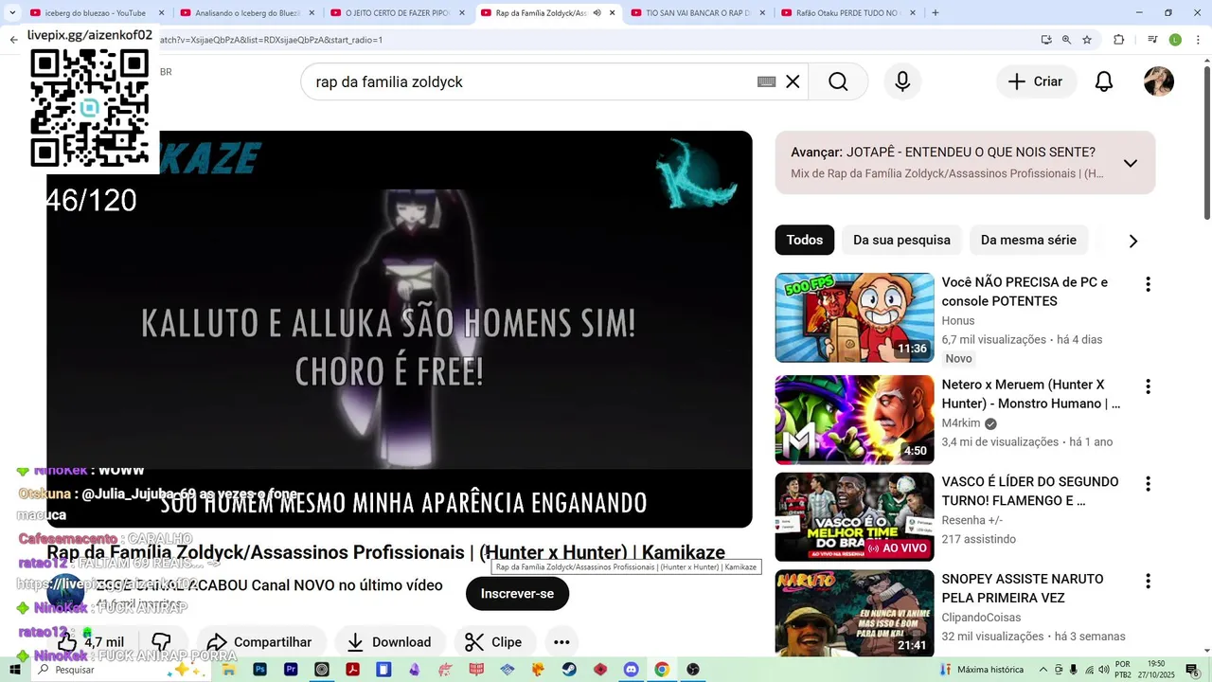
Task: Open the M4rkim channel link
Action: coord(961,423)
